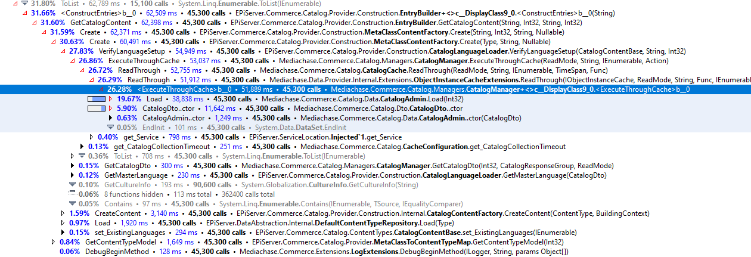Click the percentage bar beside 5.90% CatalogDto..ctor

(x=96, y=108)
